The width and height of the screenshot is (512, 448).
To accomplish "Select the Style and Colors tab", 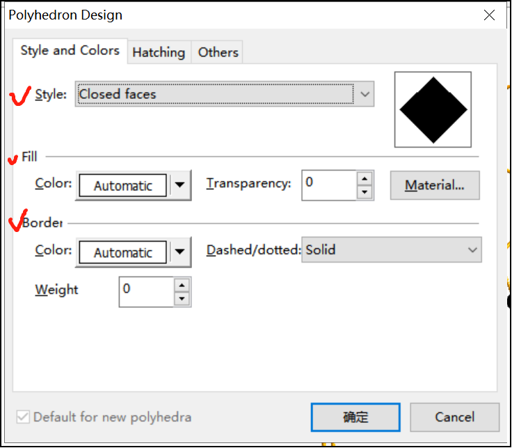I will coord(70,51).
